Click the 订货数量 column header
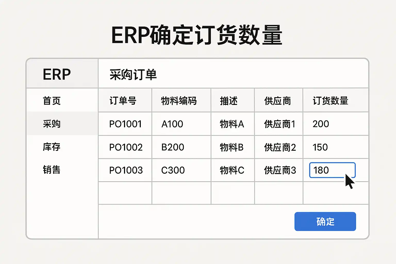Viewport: 396px width, 264px height. coord(331,101)
